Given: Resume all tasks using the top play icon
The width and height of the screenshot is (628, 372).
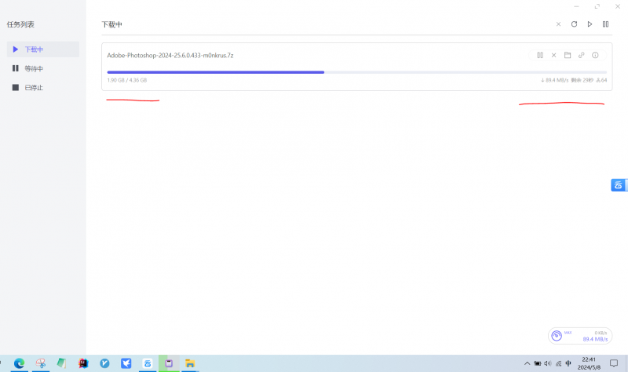Looking at the screenshot, I should (590, 24).
